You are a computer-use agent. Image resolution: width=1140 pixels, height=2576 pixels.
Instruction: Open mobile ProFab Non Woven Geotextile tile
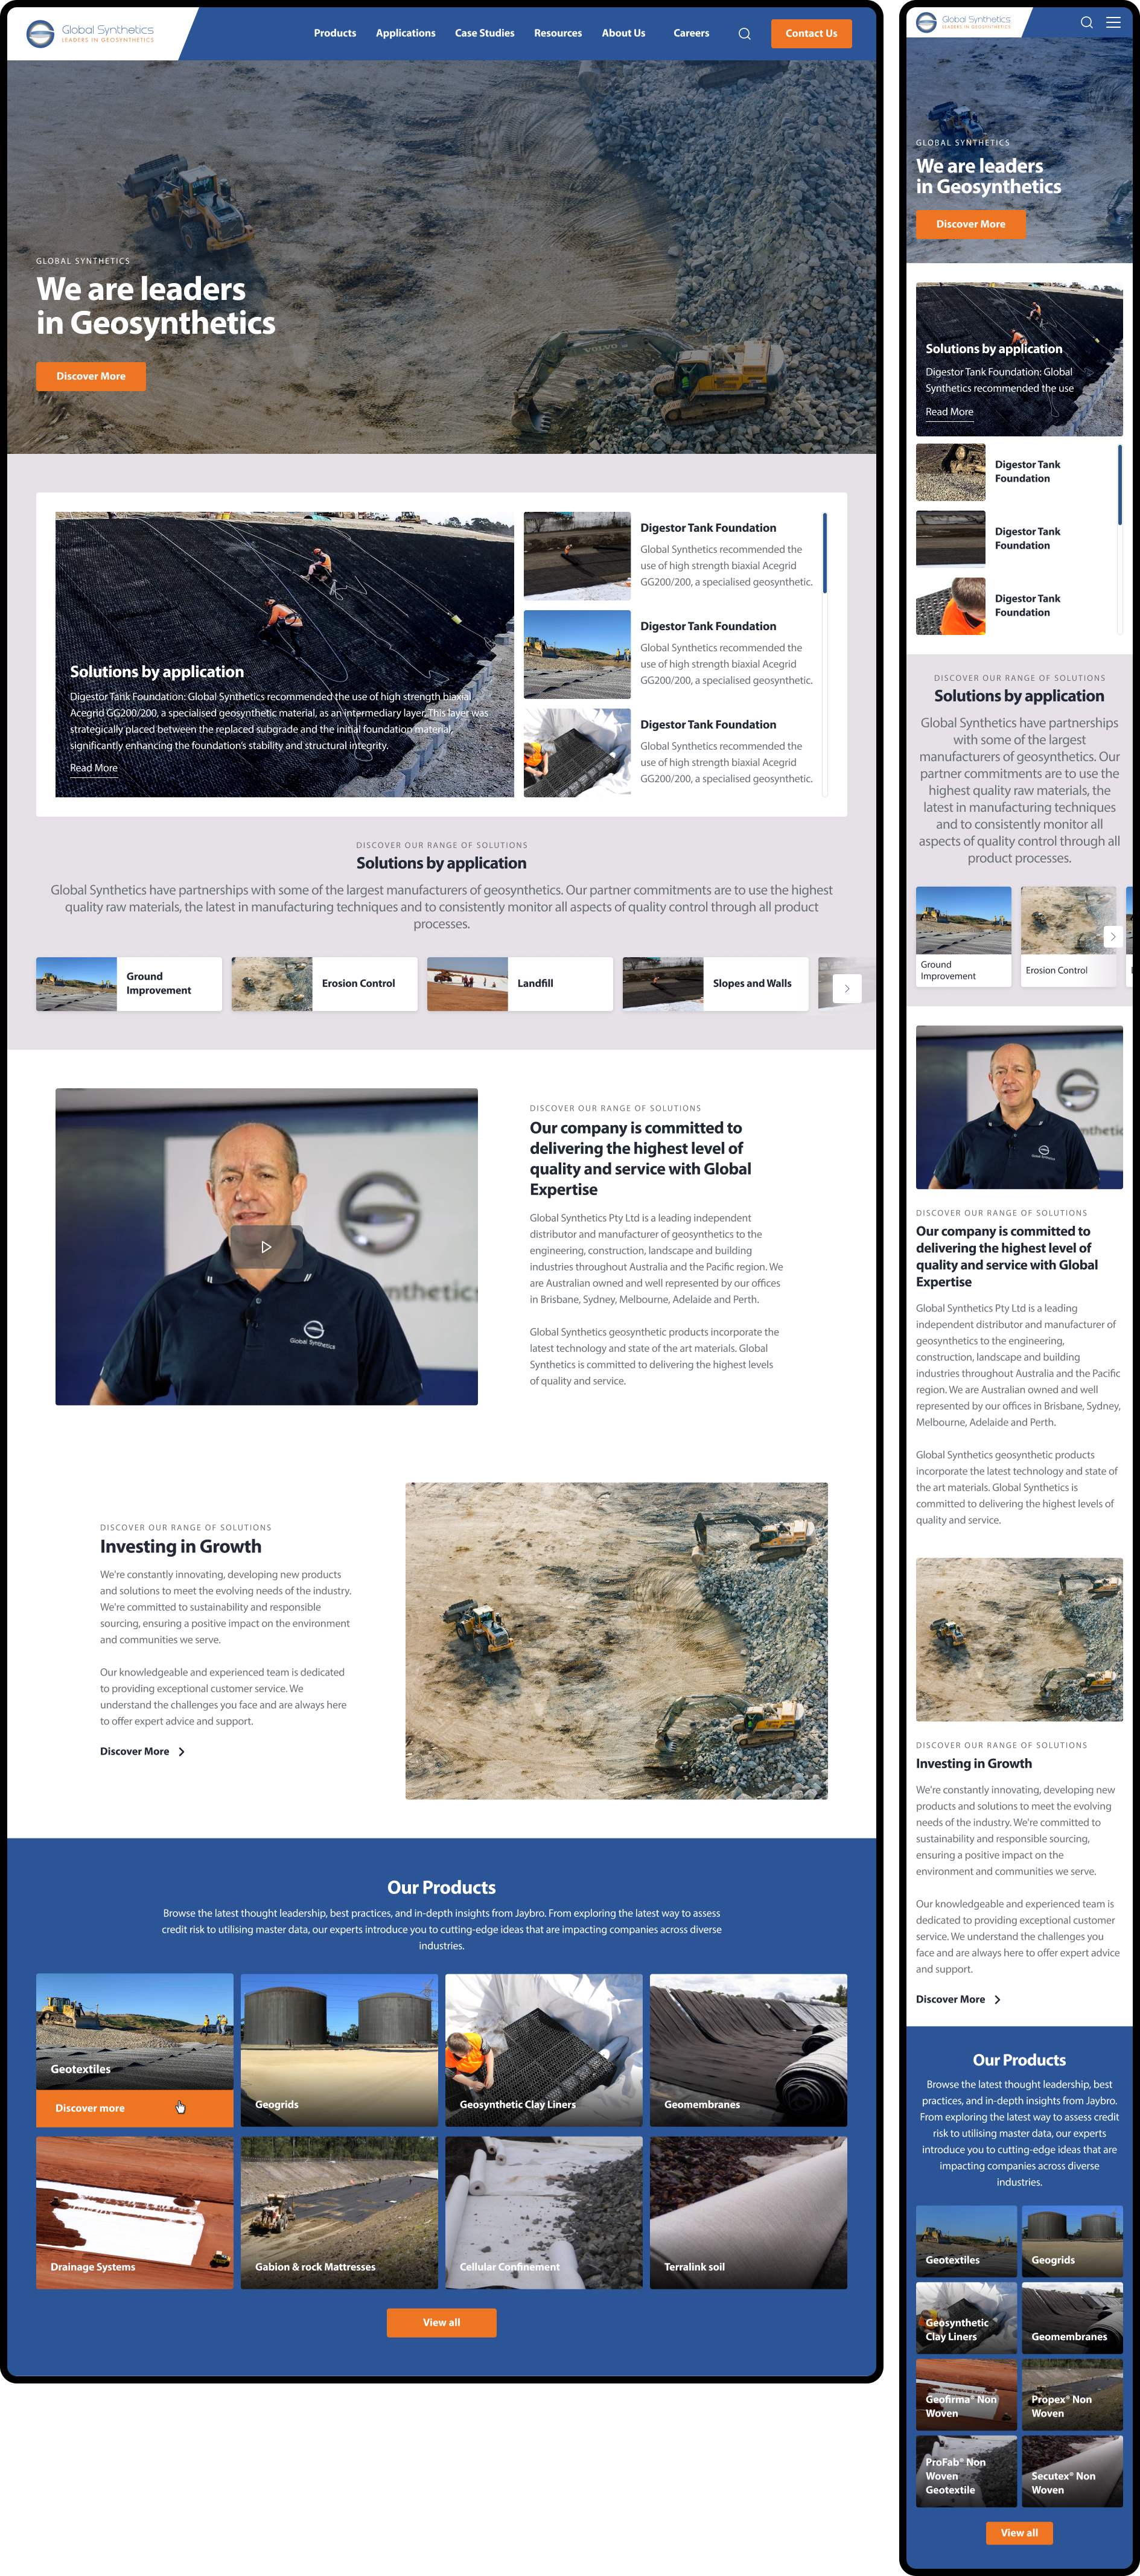pyautogui.click(x=966, y=2472)
